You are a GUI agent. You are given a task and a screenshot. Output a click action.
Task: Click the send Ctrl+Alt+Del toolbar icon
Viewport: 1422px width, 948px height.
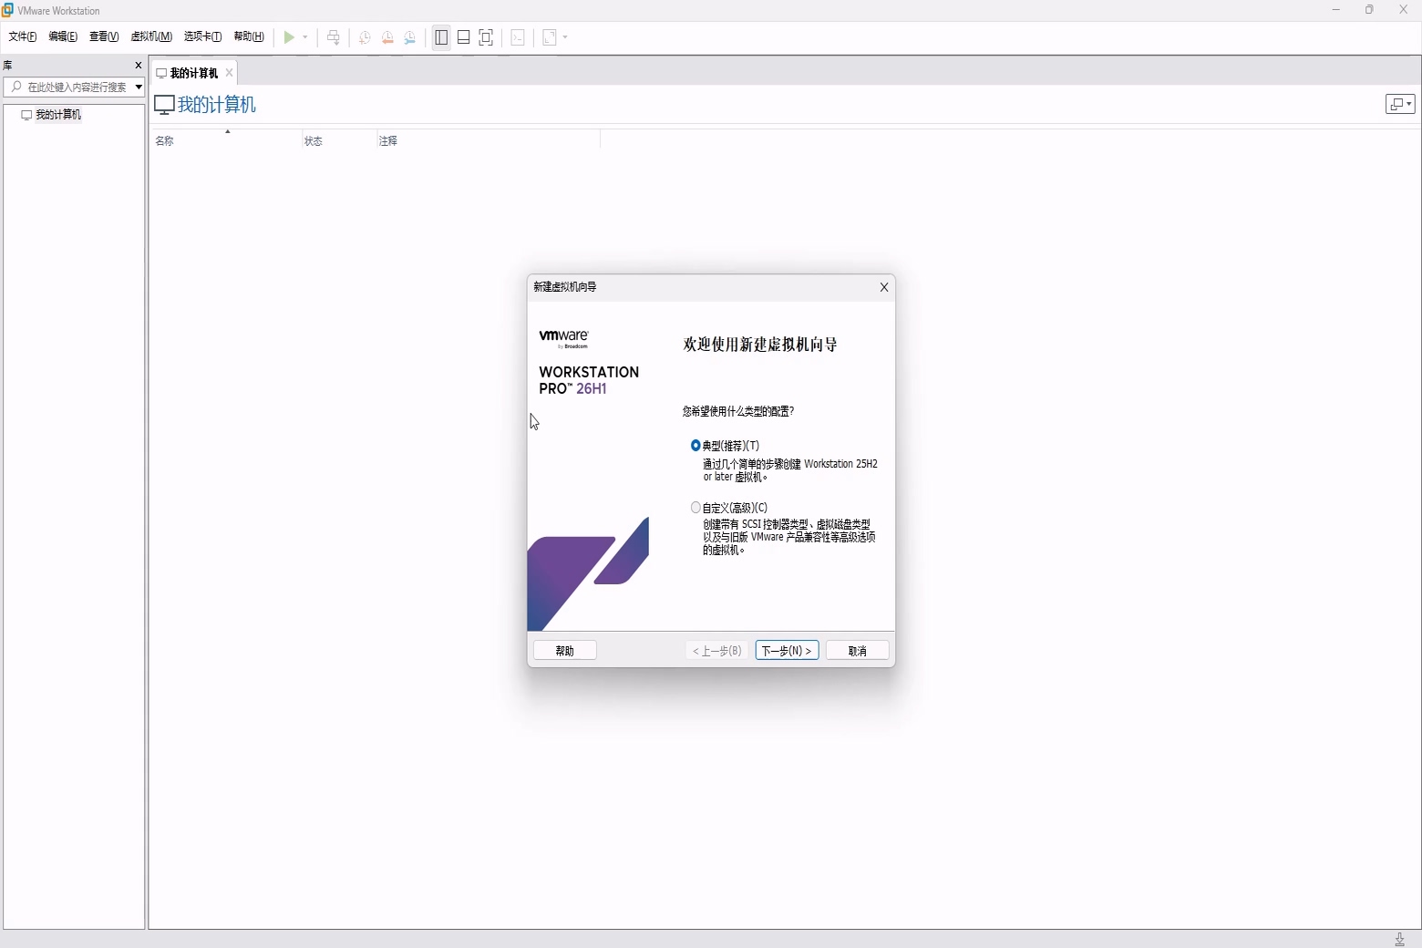334,37
